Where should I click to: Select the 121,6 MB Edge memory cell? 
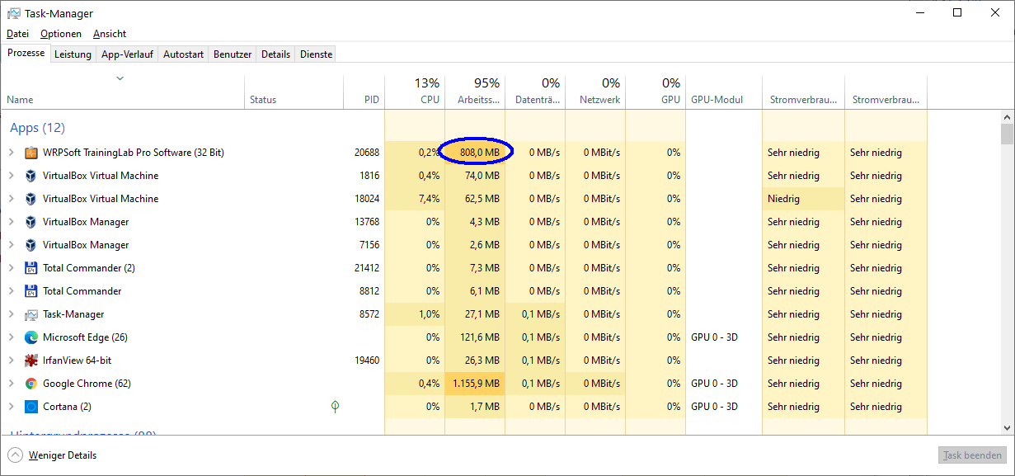pos(475,337)
